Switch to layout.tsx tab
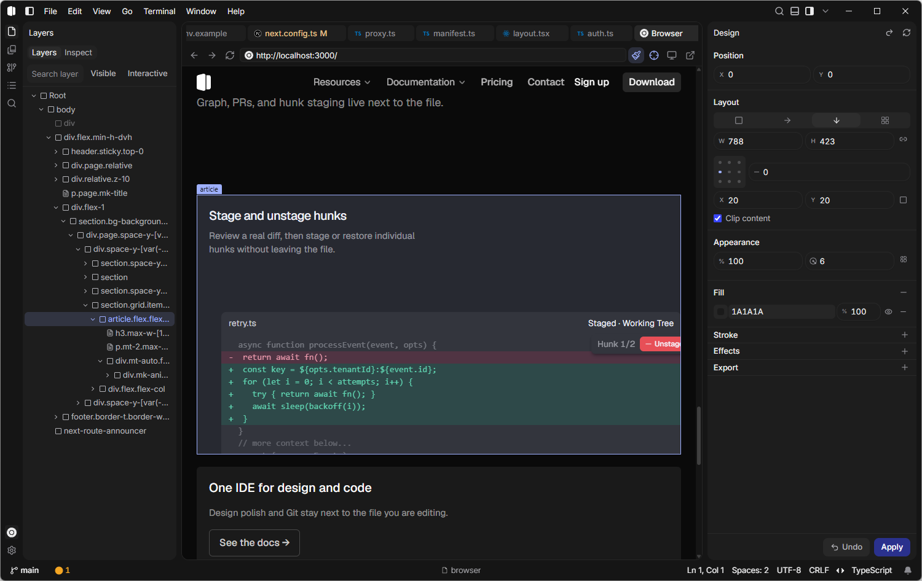This screenshot has height=581, width=922. pyautogui.click(x=531, y=33)
